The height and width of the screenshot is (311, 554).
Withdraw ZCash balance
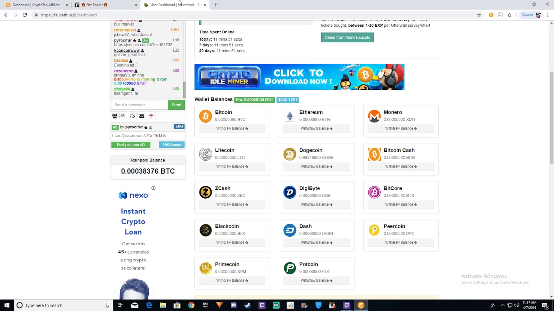coord(232,204)
